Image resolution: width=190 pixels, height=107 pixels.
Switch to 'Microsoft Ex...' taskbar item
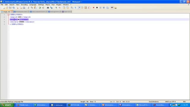tap(143, 105)
